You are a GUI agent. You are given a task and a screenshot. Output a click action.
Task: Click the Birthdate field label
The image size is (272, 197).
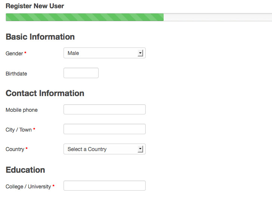tap(16, 74)
